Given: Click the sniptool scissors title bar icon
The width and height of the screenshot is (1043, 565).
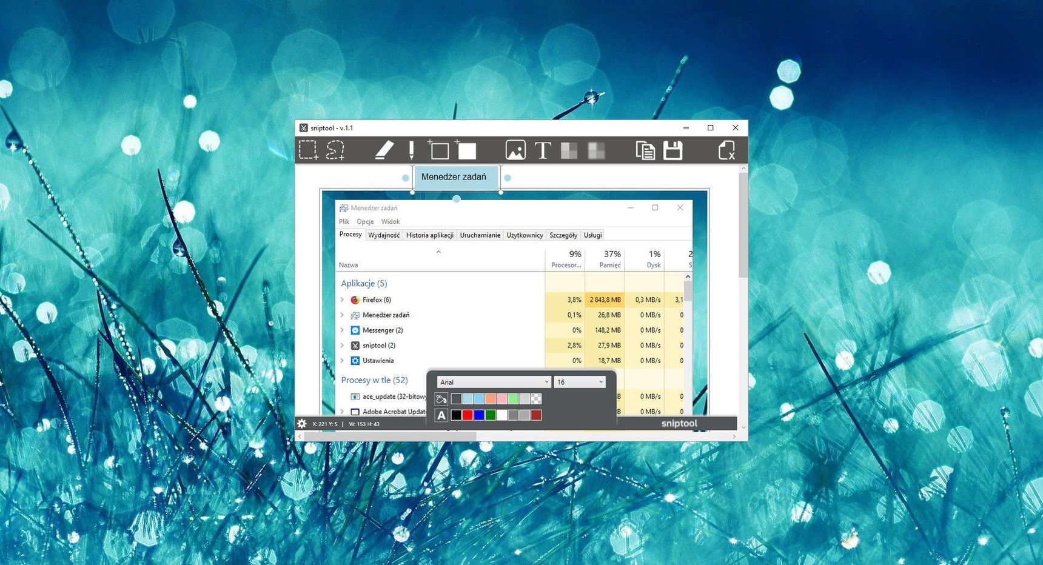Looking at the screenshot, I should pos(304,128).
